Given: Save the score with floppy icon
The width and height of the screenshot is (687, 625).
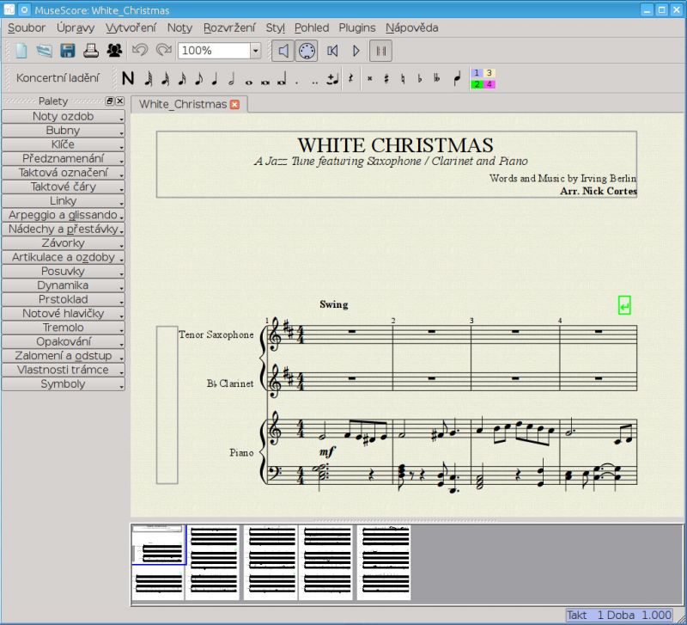Looking at the screenshot, I should point(68,51).
